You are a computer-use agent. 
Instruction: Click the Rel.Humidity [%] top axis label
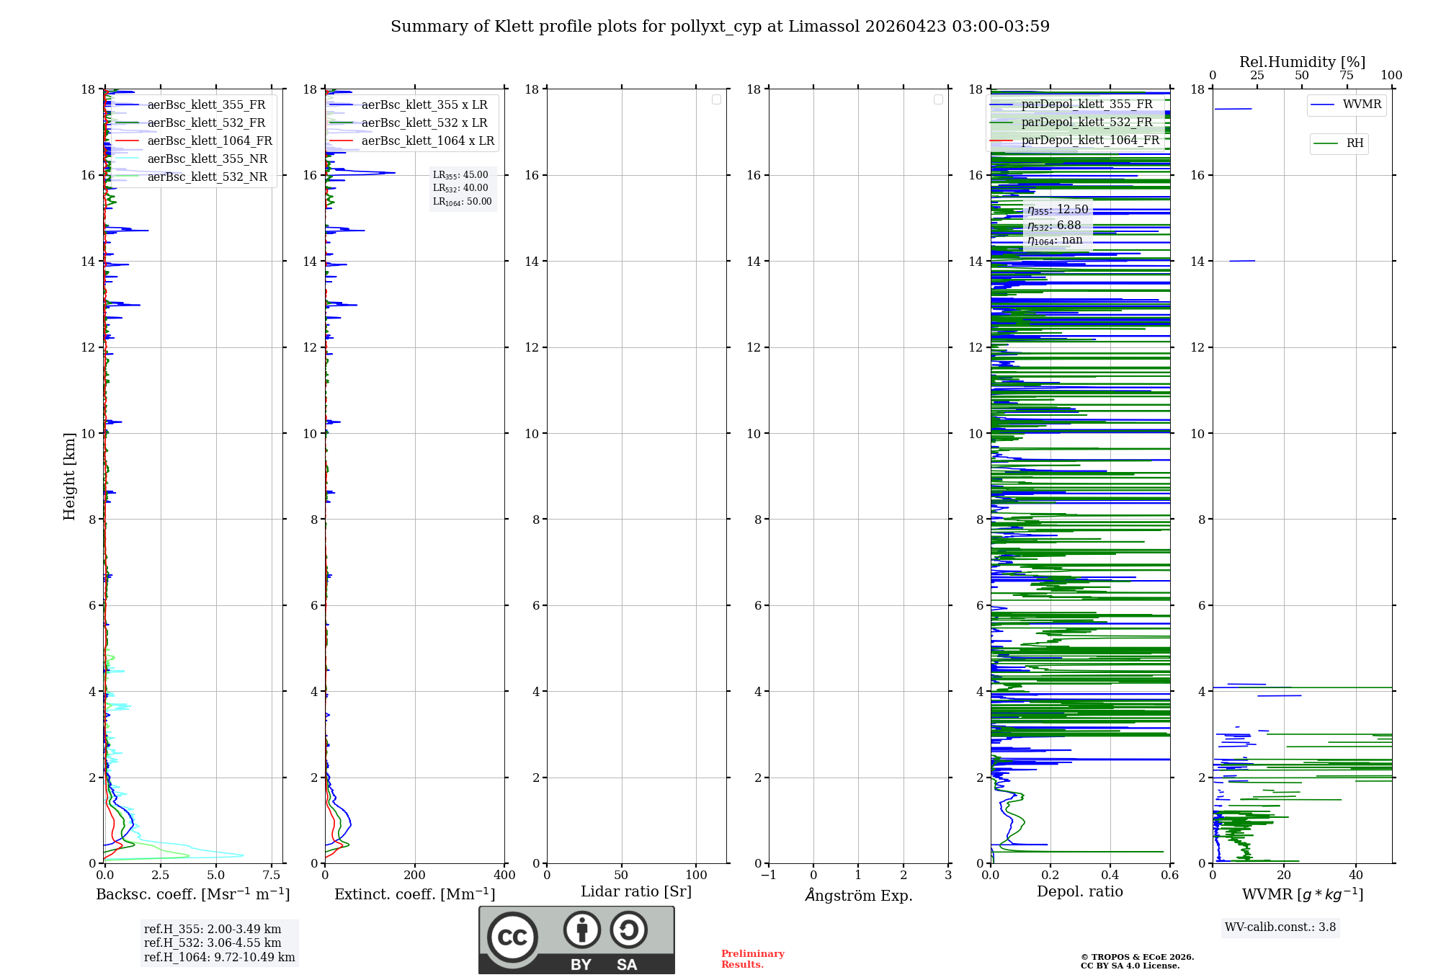tap(1302, 62)
